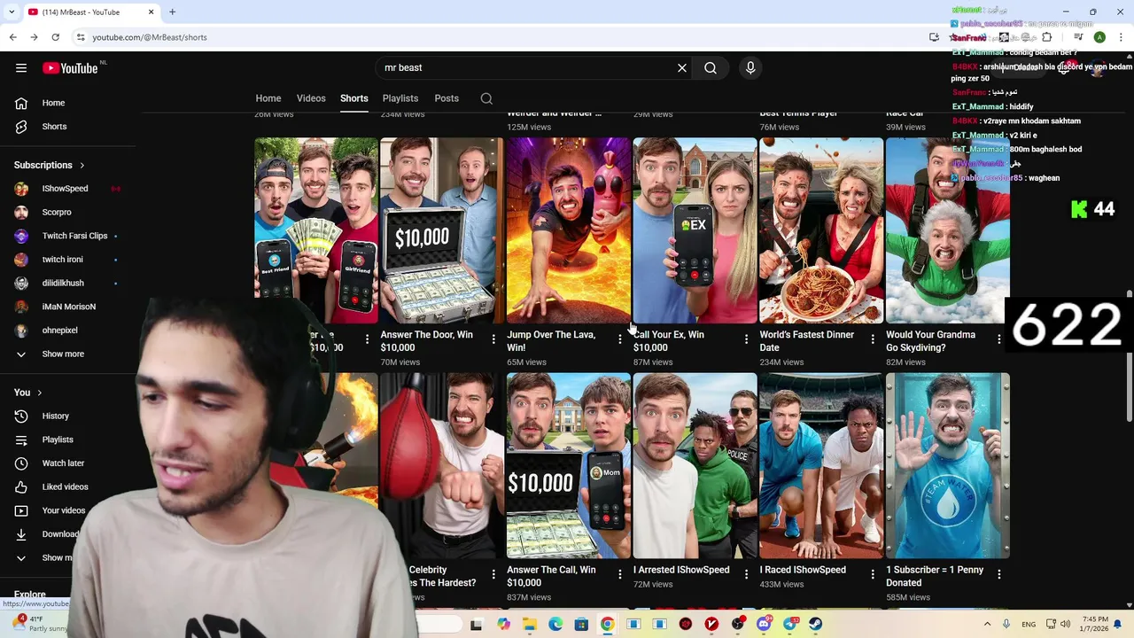Open options for I Arrested IShowSpeed short
This screenshot has width=1134, height=638.
[x=746, y=574]
